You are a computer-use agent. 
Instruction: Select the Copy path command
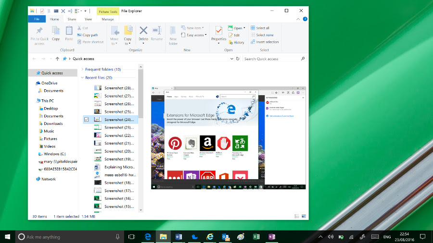pos(87,35)
